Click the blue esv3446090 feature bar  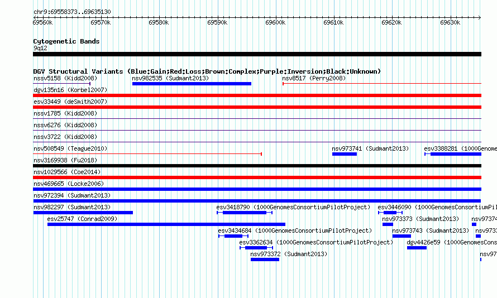coord(390,213)
